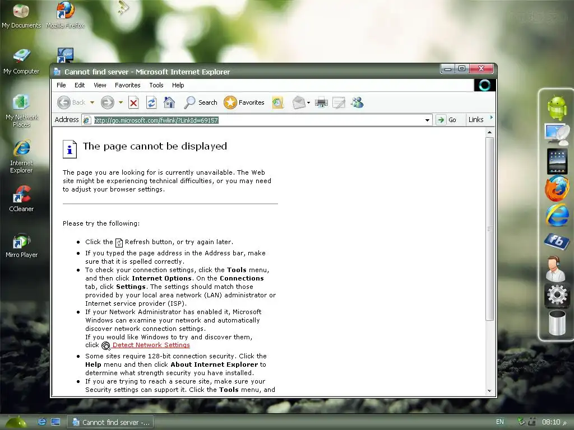Open the Forward history dropdown arrow

click(121, 103)
